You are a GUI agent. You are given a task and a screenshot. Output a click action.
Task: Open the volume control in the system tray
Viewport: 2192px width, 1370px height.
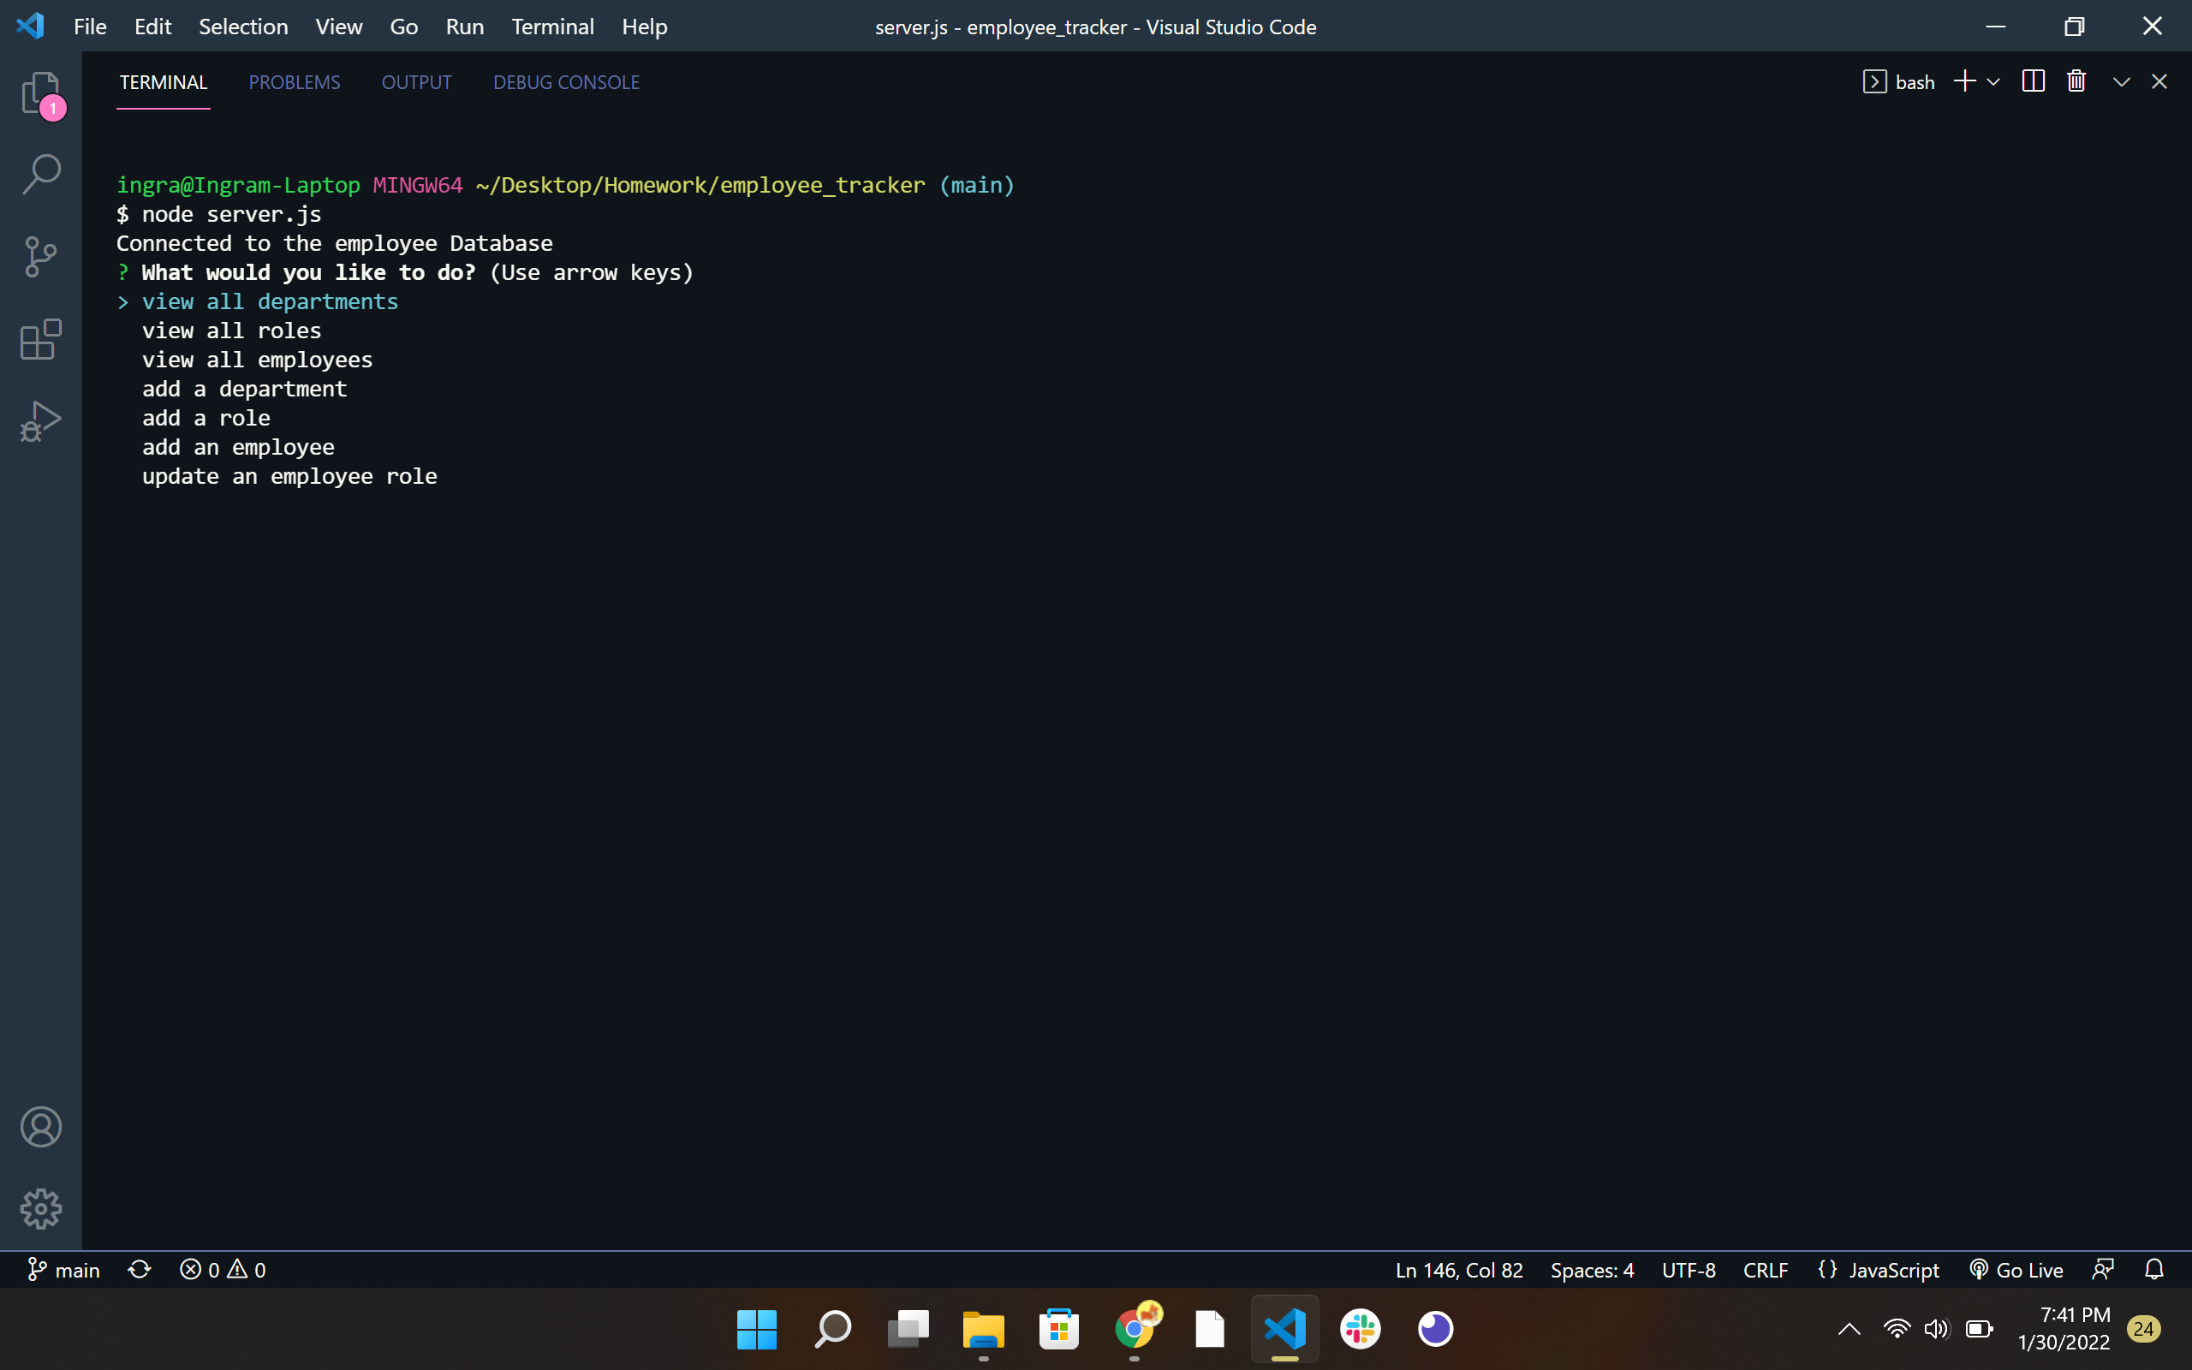tap(1937, 1328)
